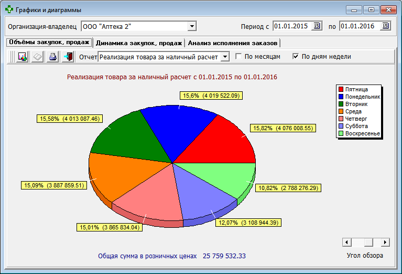Click the exit door icon
Image resolution: width=402 pixels, height=274 pixels.
[68, 57]
